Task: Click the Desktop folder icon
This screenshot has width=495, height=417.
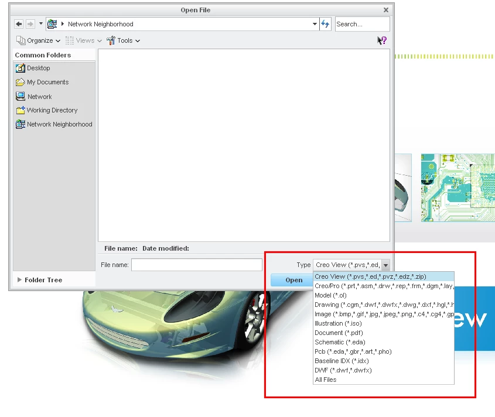Action: click(x=20, y=68)
